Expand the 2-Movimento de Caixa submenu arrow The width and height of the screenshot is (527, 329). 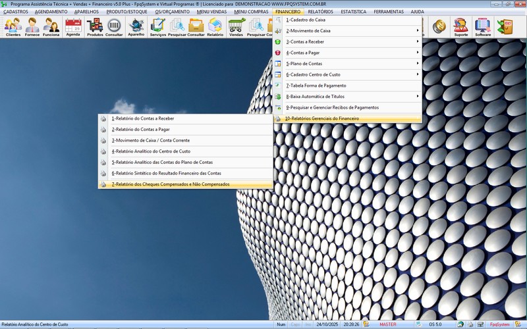click(418, 30)
